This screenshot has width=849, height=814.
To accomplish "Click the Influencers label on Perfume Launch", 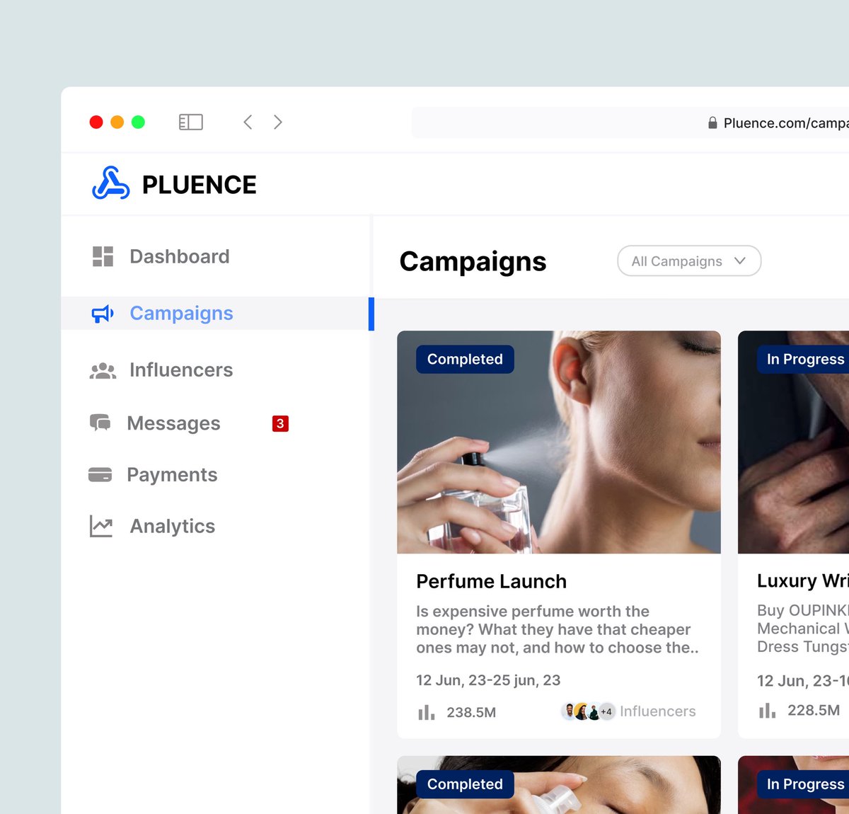I will coord(658,711).
